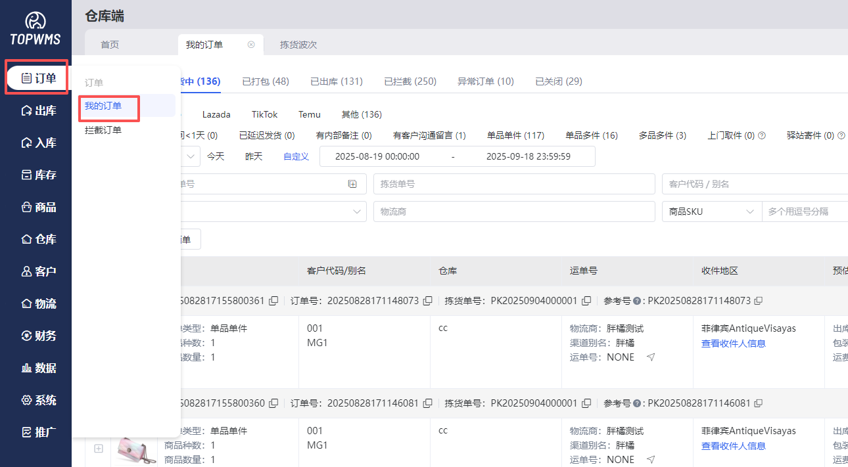Click tracking arrow icon beside first 运单号 NONE
848x467 pixels.
[651, 357]
